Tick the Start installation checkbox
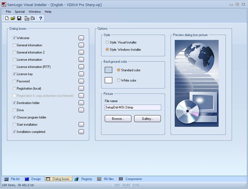The height and width of the screenshot is (189, 248). 14,125
